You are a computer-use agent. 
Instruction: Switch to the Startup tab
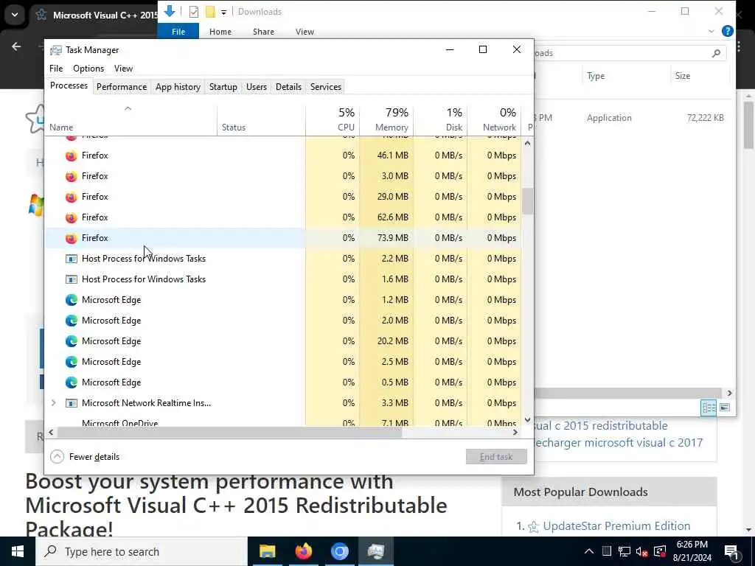coord(223,87)
